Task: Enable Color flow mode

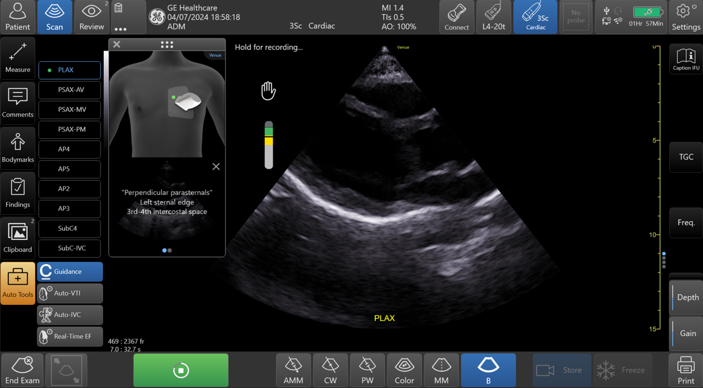Action: (404, 370)
